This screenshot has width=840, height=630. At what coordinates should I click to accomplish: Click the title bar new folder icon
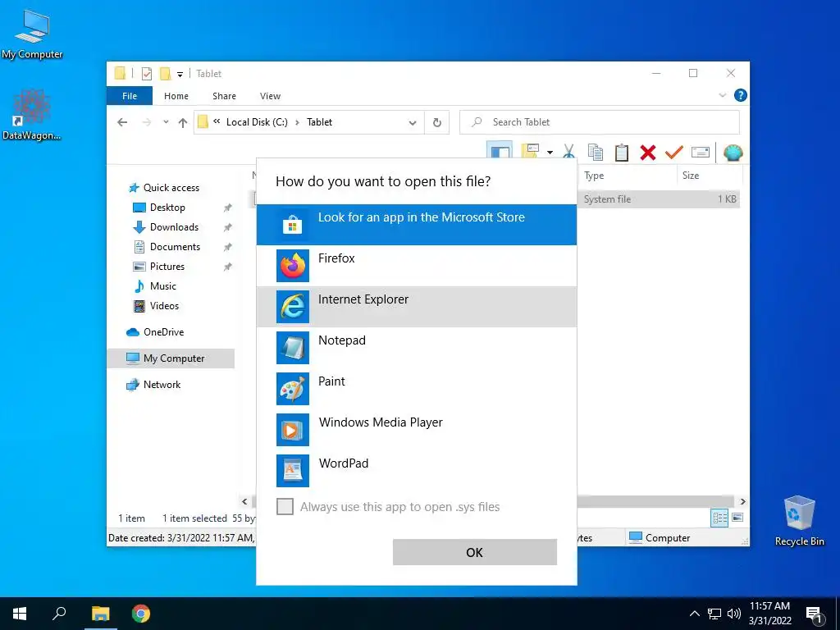(166, 73)
